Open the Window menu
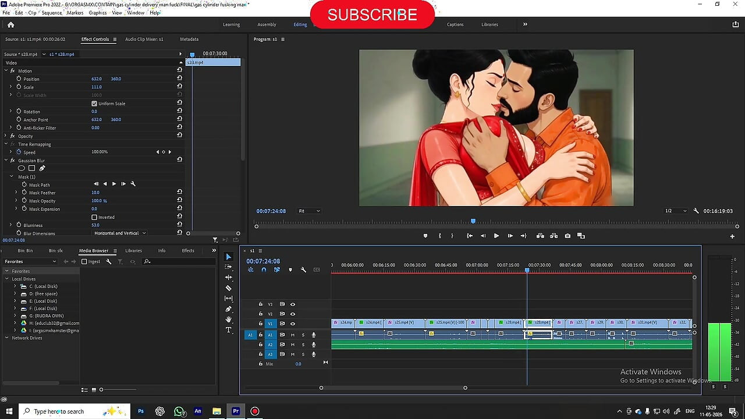 [x=136, y=12]
